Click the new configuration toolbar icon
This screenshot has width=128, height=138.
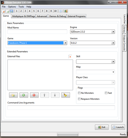(x=3, y=11)
